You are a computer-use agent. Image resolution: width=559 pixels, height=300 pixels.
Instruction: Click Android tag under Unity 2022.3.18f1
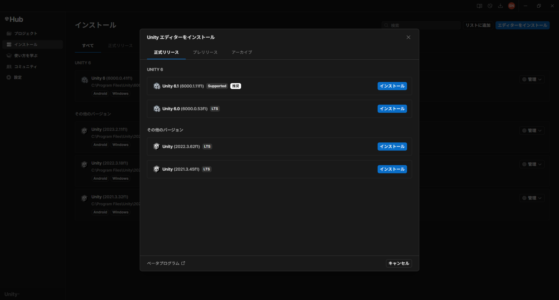click(100, 179)
